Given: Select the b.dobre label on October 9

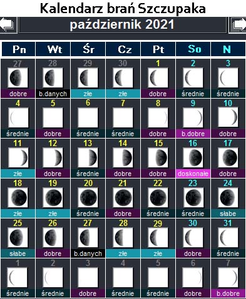Looking at the screenshot, I should pos(193,134).
